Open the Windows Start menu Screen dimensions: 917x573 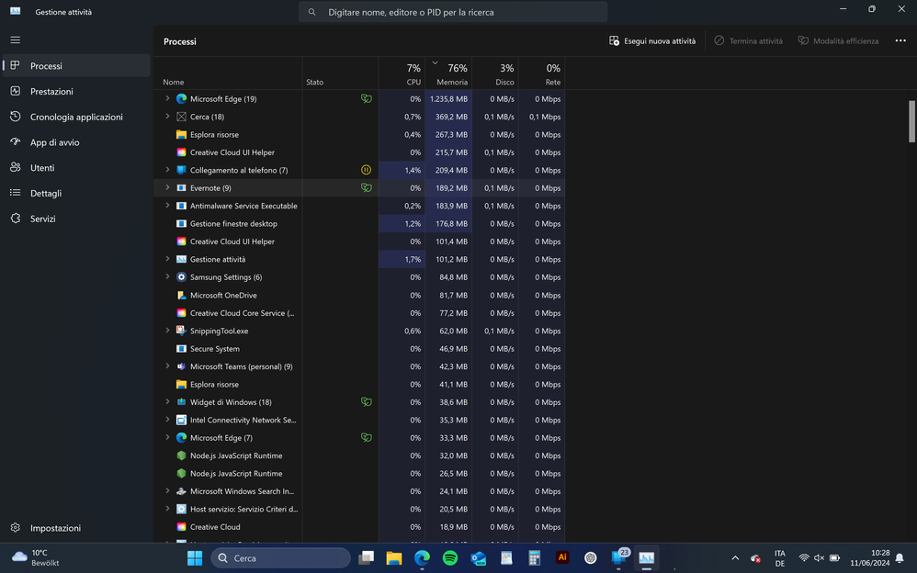click(195, 557)
